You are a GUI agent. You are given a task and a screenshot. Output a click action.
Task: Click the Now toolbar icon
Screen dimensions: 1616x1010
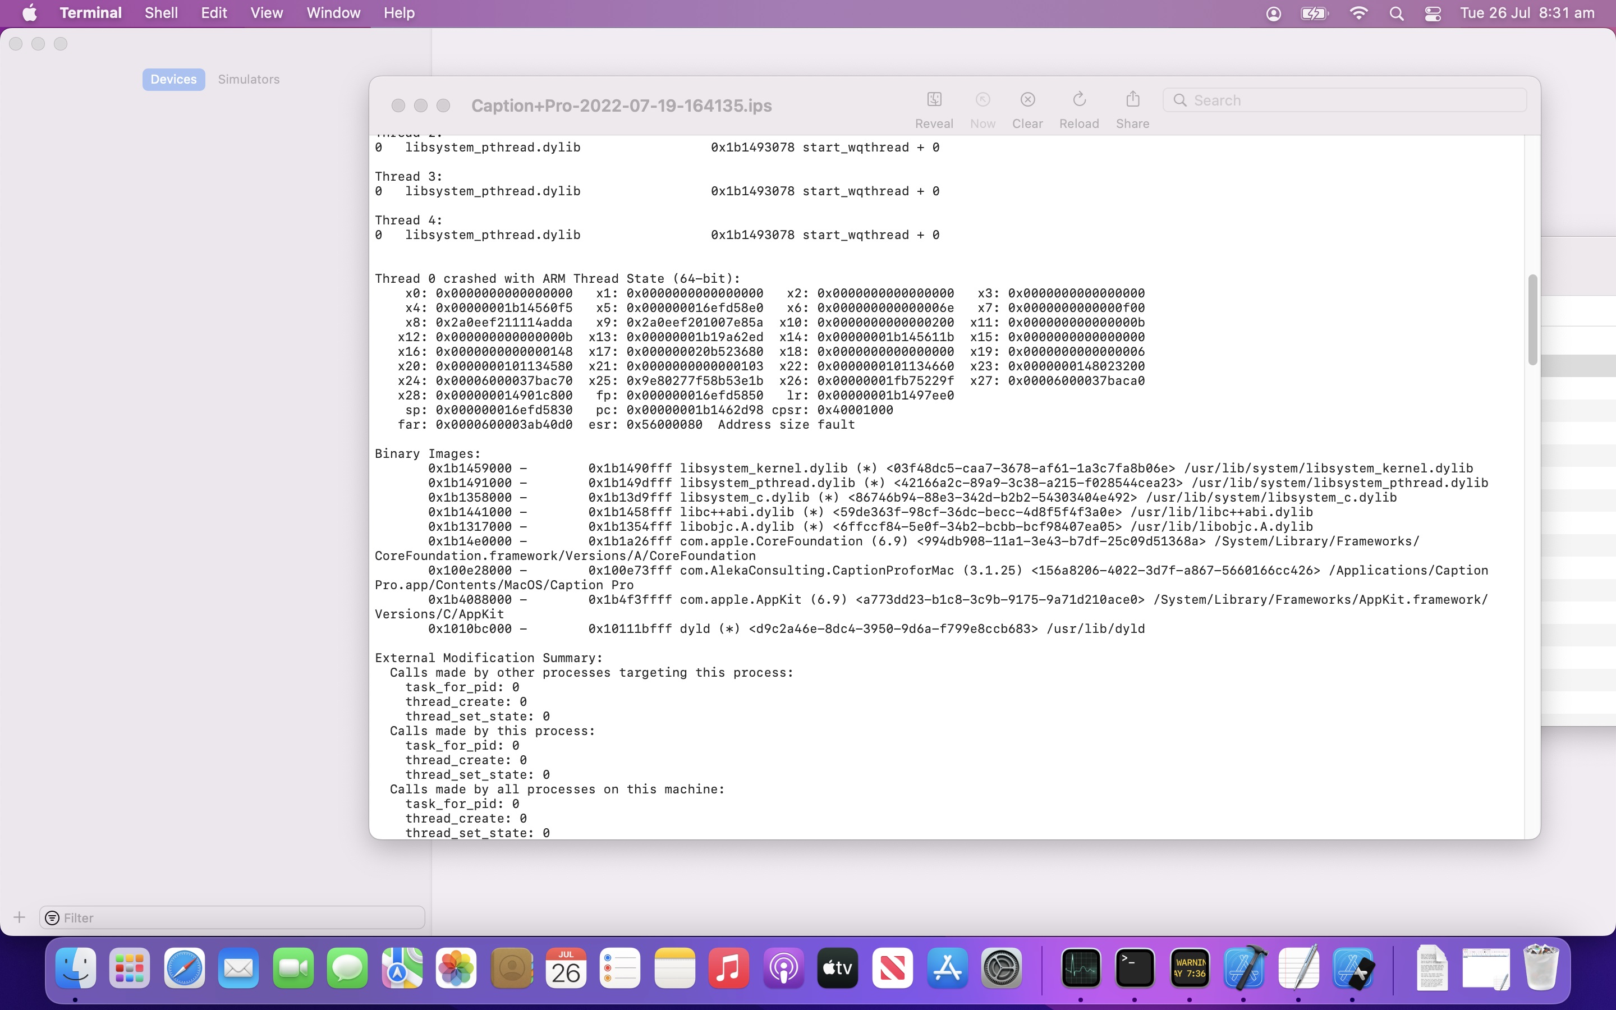983,100
